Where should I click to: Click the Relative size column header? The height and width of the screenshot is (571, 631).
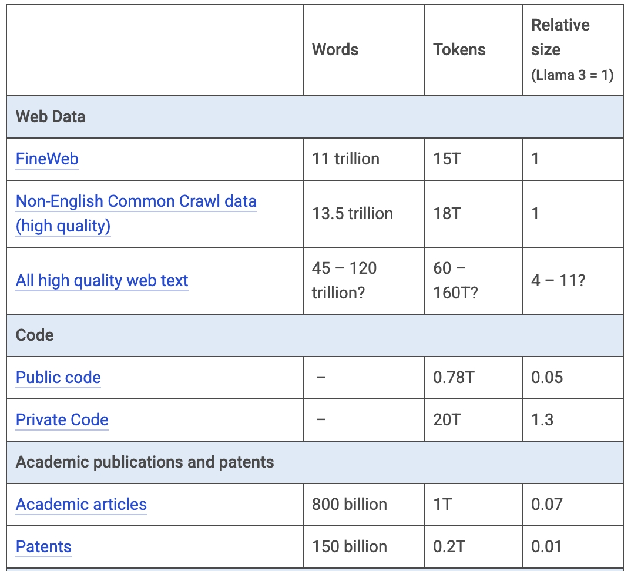coord(572,50)
